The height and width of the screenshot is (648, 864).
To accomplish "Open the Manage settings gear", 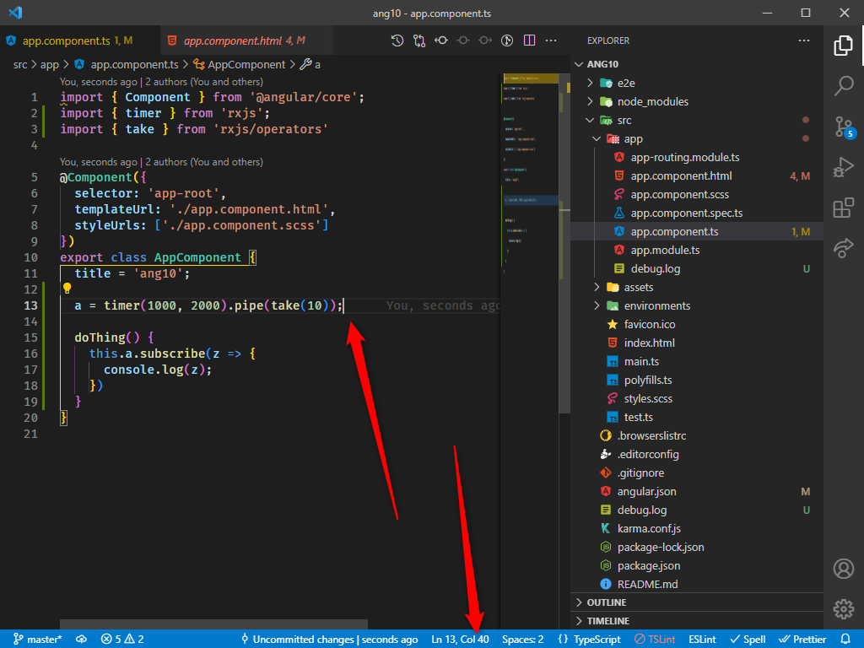I will 843,608.
